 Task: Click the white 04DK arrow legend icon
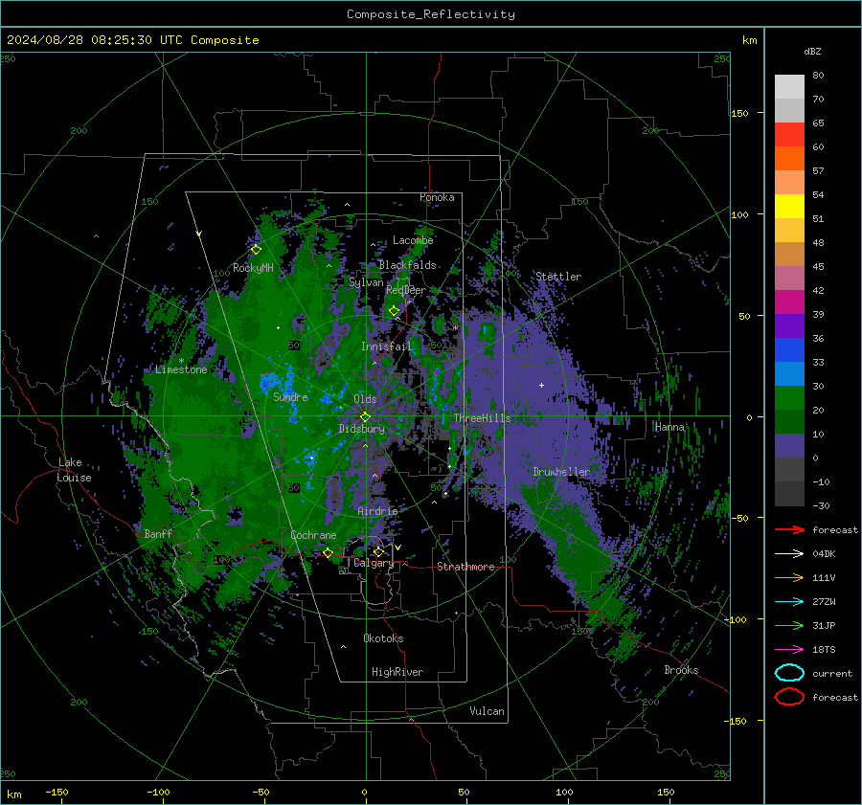[789, 553]
